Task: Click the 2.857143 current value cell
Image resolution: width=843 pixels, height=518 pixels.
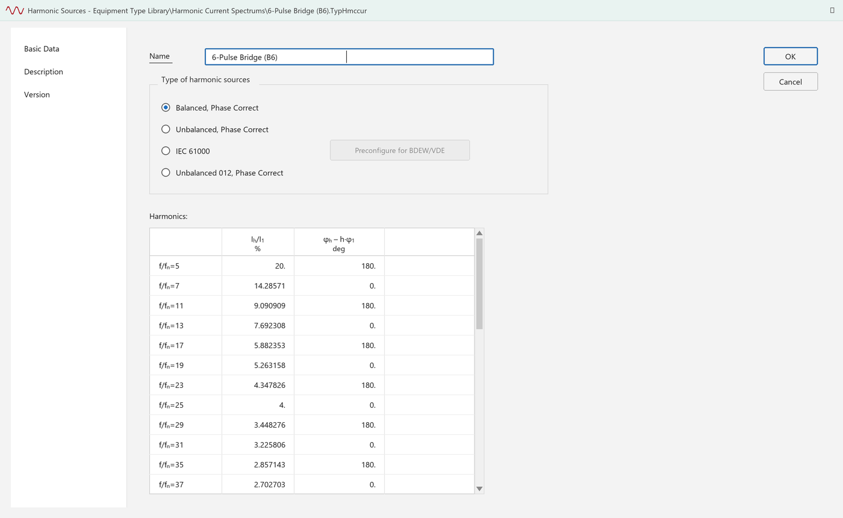Action: tap(258, 464)
